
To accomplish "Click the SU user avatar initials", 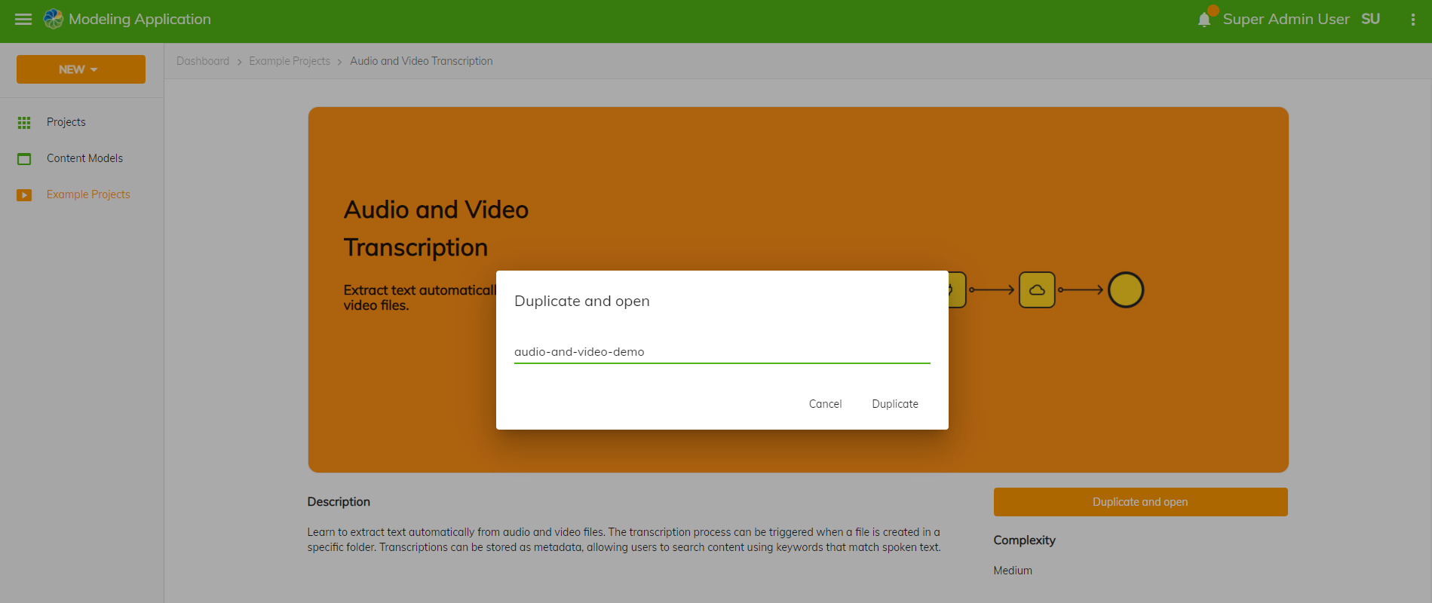I will 1370,20.
